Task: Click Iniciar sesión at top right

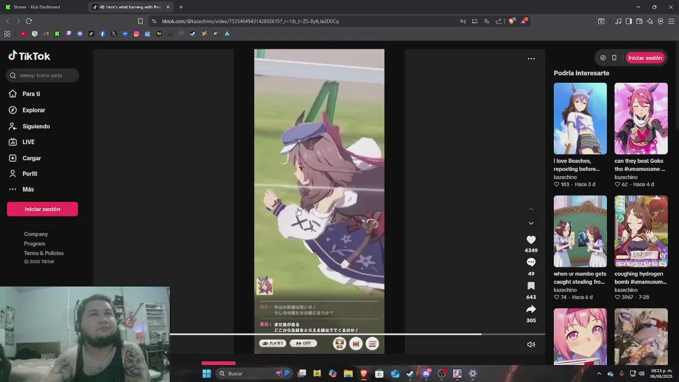Action: coord(645,58)
